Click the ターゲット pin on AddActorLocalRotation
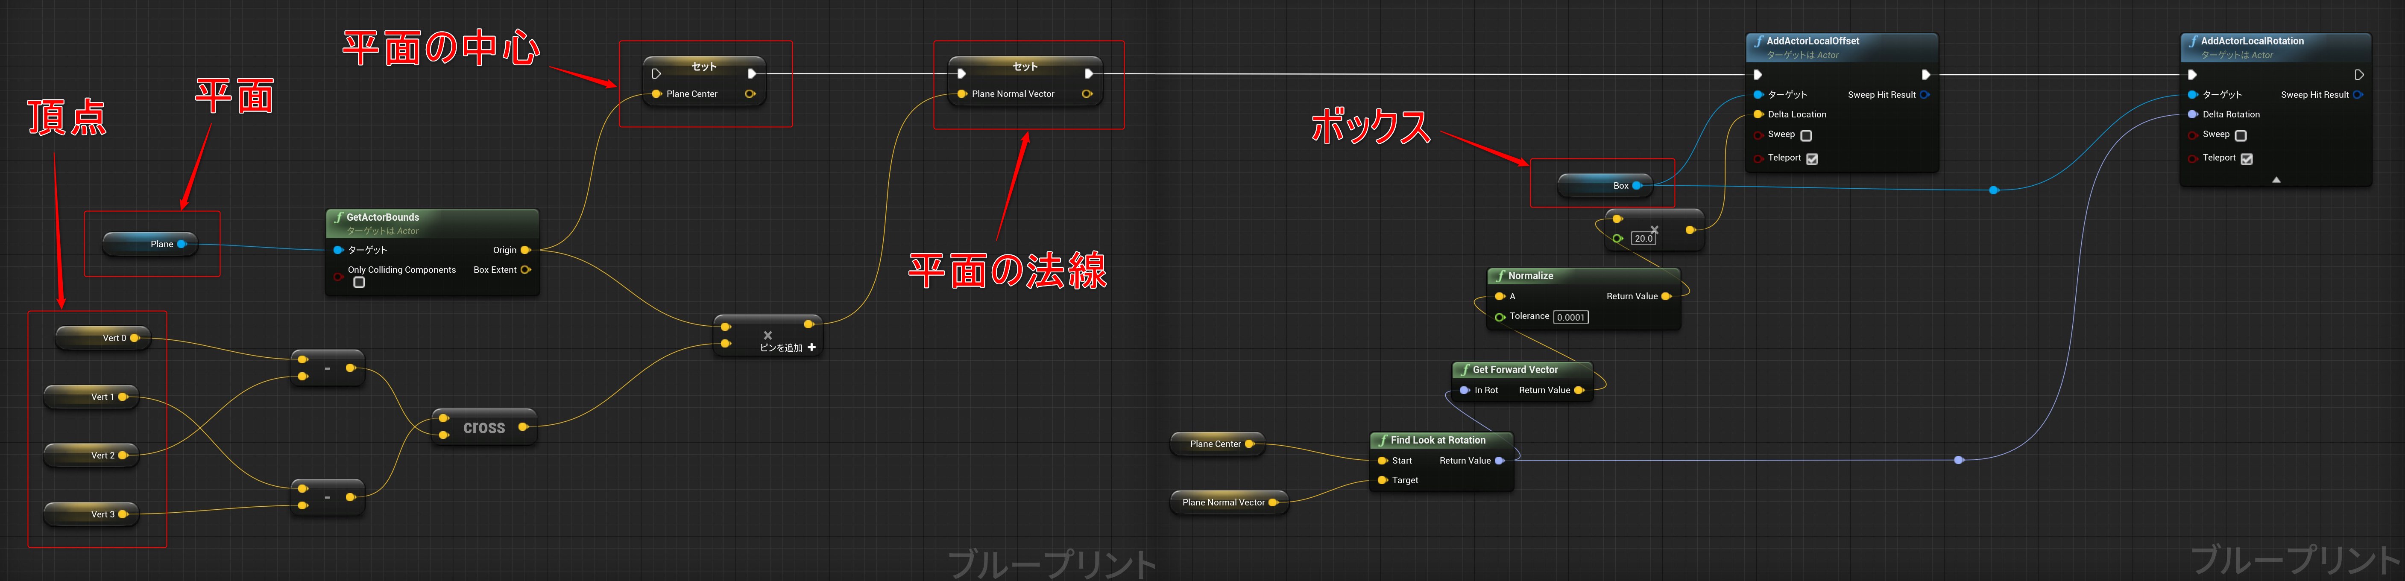The width and height of the screenshot is (2405, 581). [2193, 94]
